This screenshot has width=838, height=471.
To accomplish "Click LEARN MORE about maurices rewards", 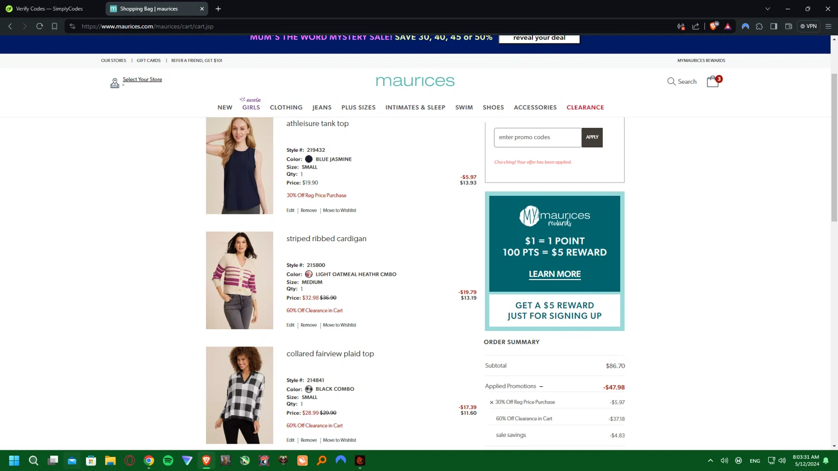I will (555, 274).
